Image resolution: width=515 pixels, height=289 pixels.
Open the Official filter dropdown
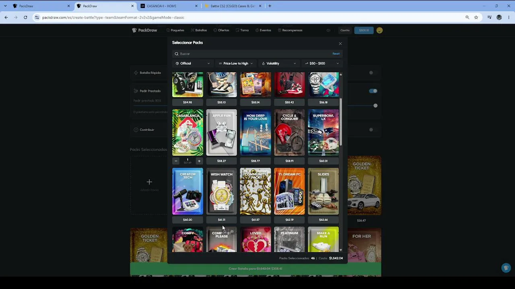[193, 63]
